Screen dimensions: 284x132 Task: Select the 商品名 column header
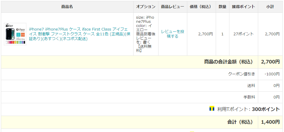[x=67, y=7]
